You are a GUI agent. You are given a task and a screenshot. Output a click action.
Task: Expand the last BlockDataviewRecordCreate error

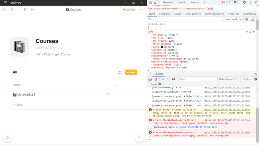coord(153,133)
